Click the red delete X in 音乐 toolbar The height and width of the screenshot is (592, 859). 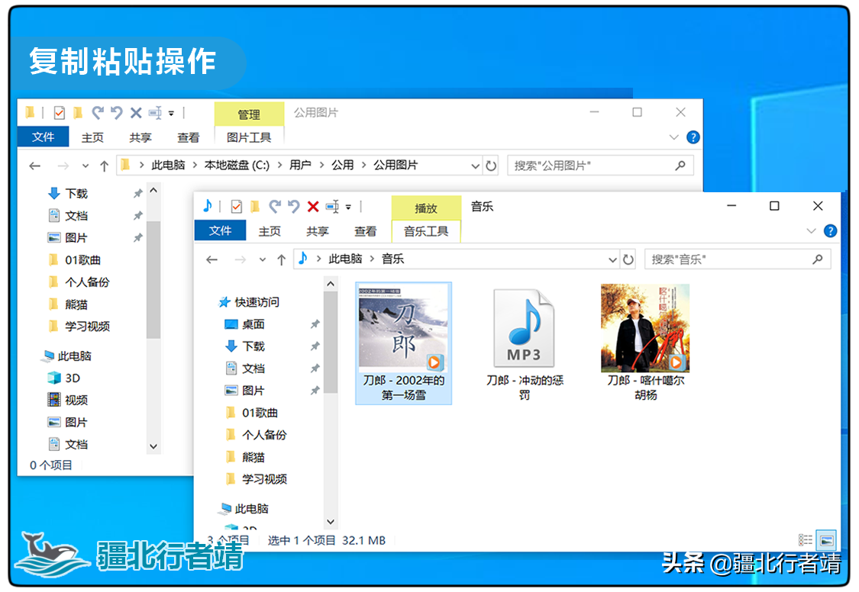pos(313,206)
